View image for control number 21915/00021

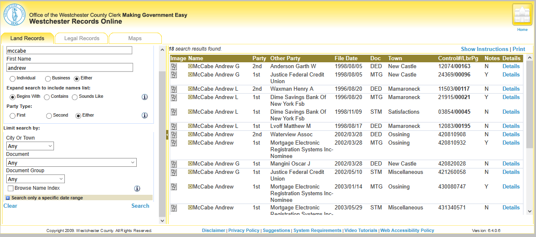coord(174,97)
